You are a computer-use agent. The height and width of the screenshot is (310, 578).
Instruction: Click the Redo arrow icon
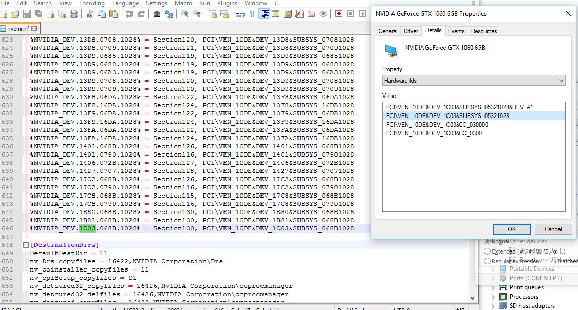141,14
